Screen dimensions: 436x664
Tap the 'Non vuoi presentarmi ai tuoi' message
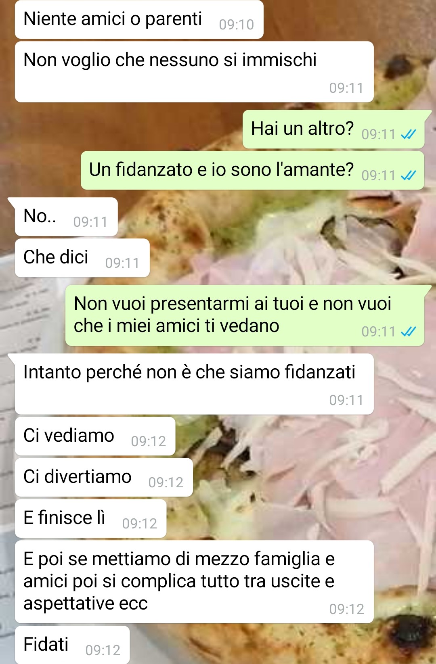(245, 315)
